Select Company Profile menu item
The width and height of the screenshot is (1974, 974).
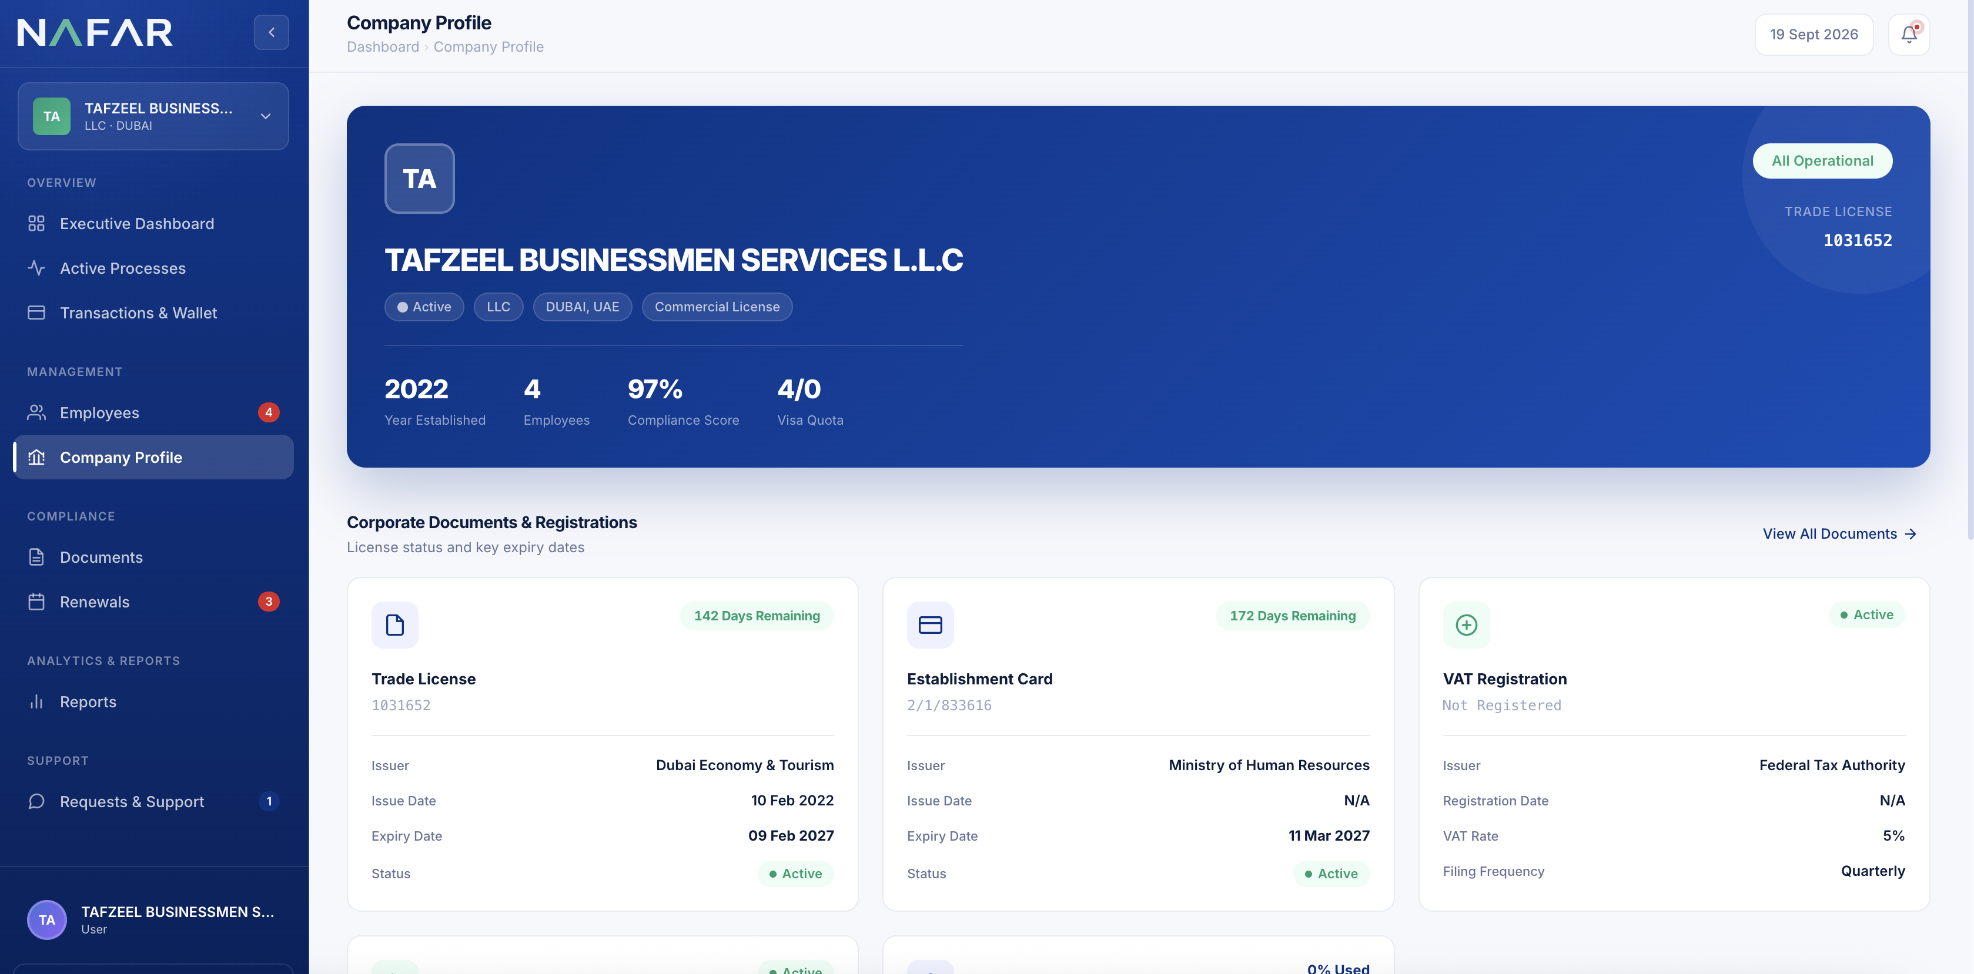(153, 457)
